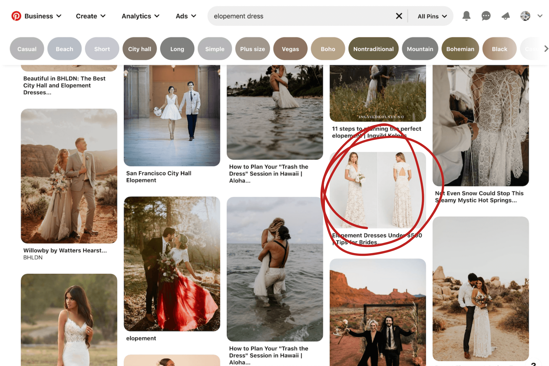Screen dimensions: 549x366
Task: Select the Plus size filter chip
Action: click(x=253, y=49)
